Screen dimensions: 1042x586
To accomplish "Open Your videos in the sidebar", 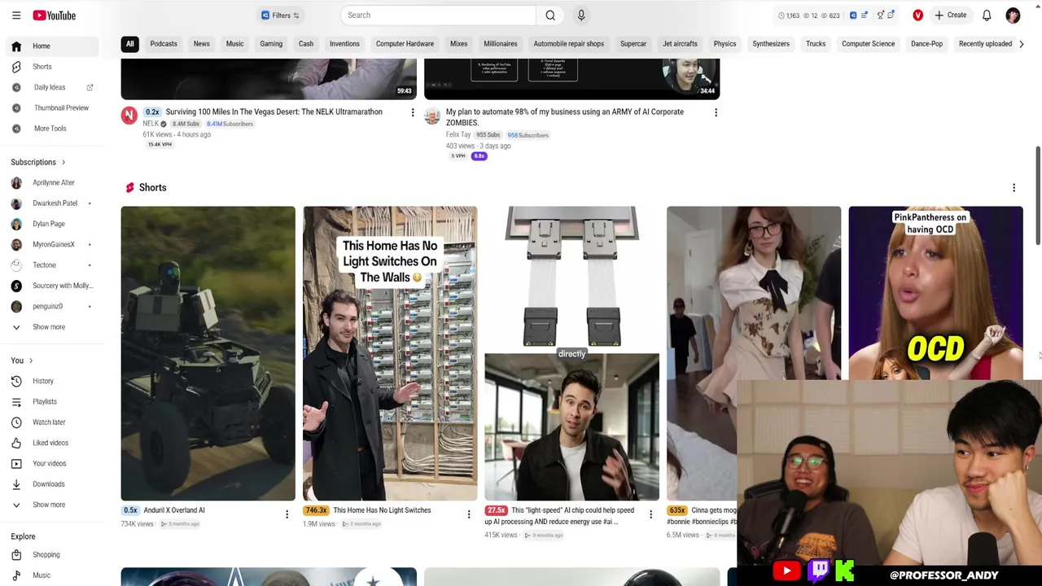I will pos(52,463).
